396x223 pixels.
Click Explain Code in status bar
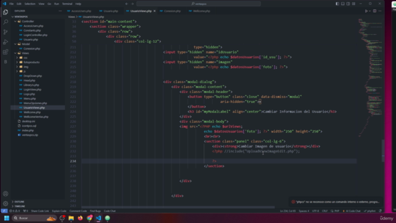(x=59, y=211)
